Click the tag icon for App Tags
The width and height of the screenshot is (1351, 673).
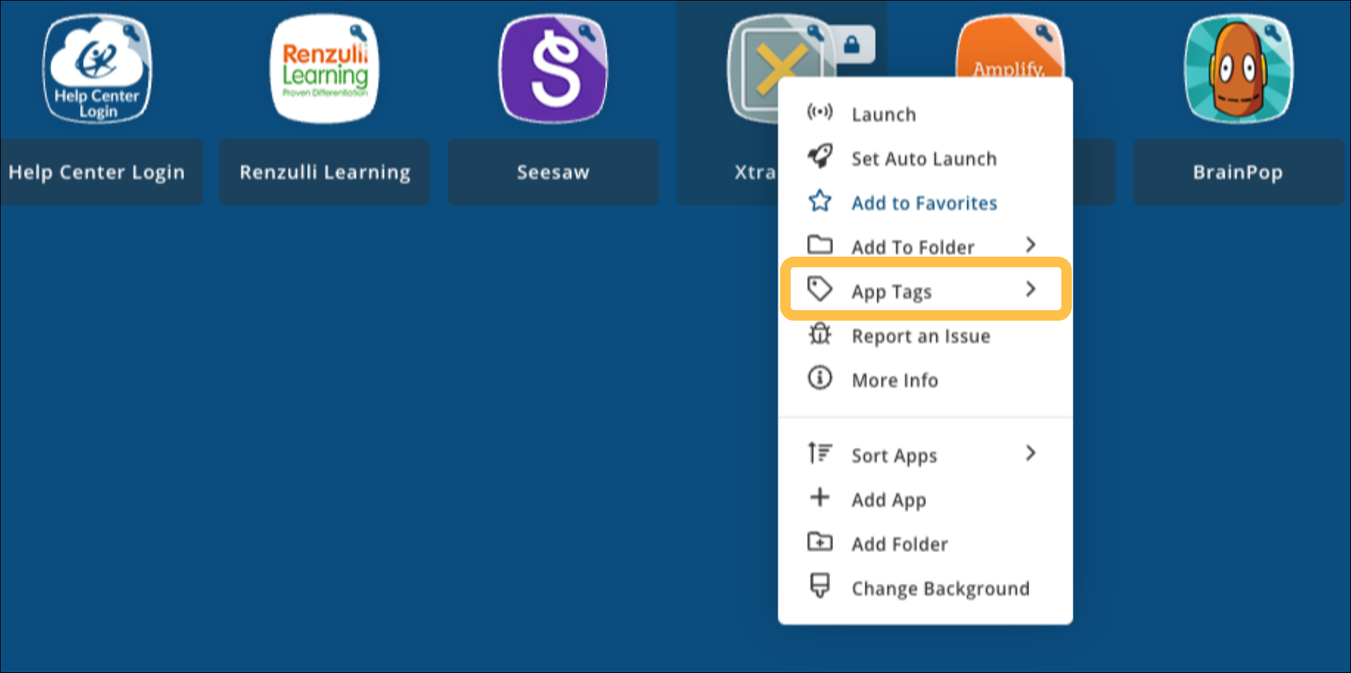pos(820,289)
